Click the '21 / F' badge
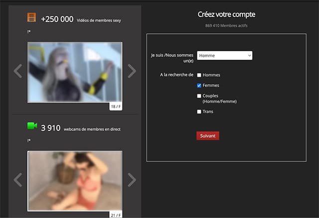This screenshot has height=218, width=319. point(115,215)
